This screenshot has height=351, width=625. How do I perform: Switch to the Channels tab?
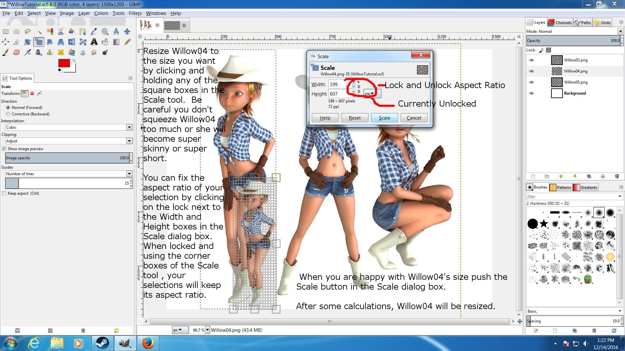point(560,22)
